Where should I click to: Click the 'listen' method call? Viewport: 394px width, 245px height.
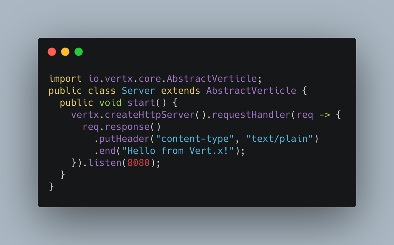click(x=105, y=163)
